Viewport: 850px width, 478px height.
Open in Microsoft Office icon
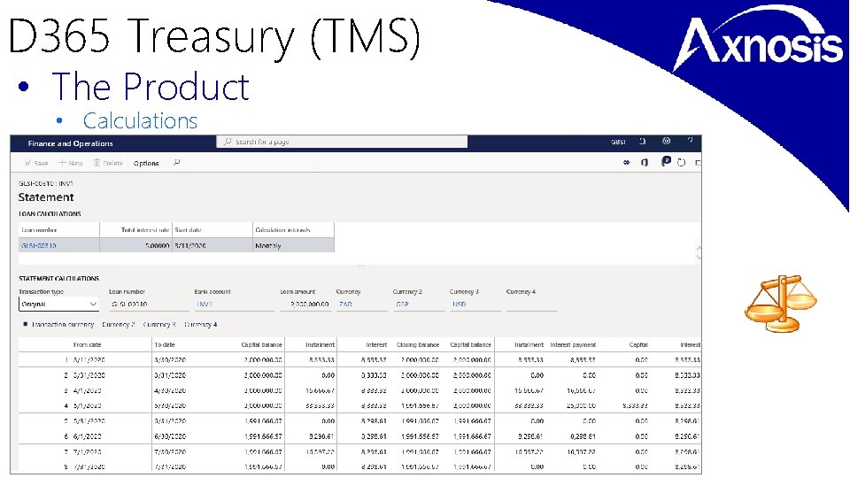click(x=645, y=163)
